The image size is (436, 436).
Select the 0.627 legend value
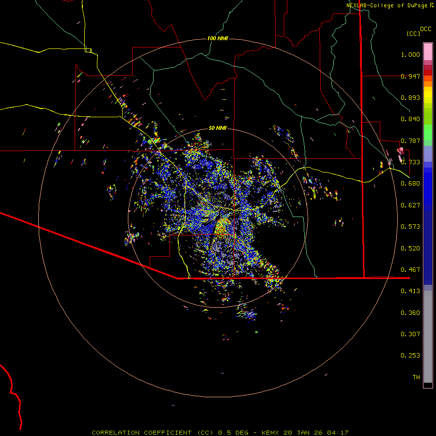coord(410,205)
